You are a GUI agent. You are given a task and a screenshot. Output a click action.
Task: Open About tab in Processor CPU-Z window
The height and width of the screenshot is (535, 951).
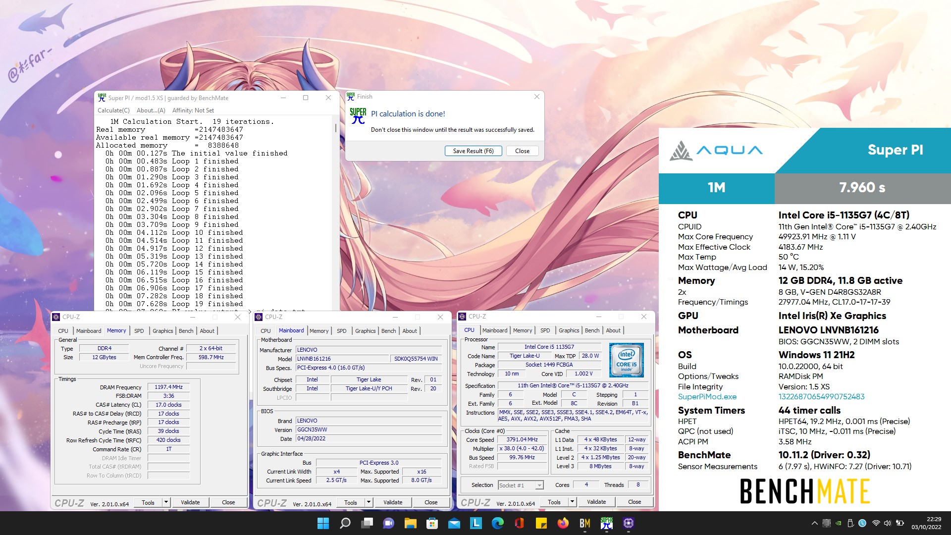[x=613, y=330]
